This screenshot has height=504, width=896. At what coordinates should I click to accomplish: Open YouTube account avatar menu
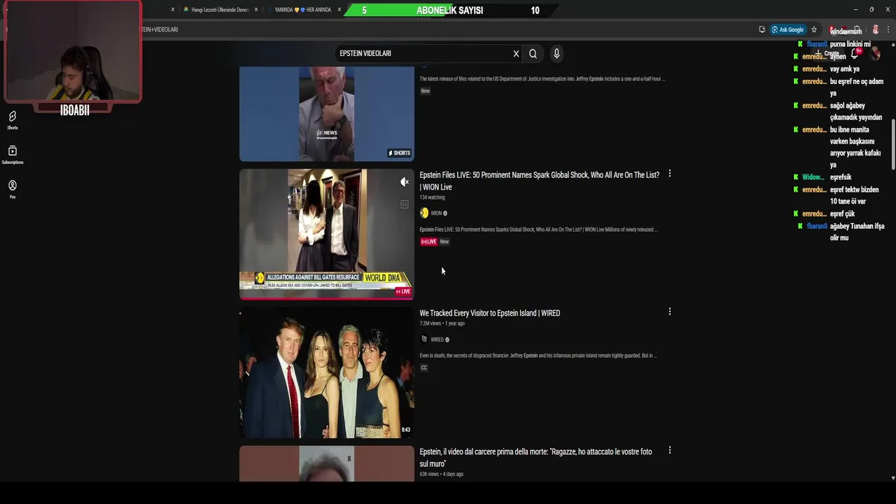point(874,54)
